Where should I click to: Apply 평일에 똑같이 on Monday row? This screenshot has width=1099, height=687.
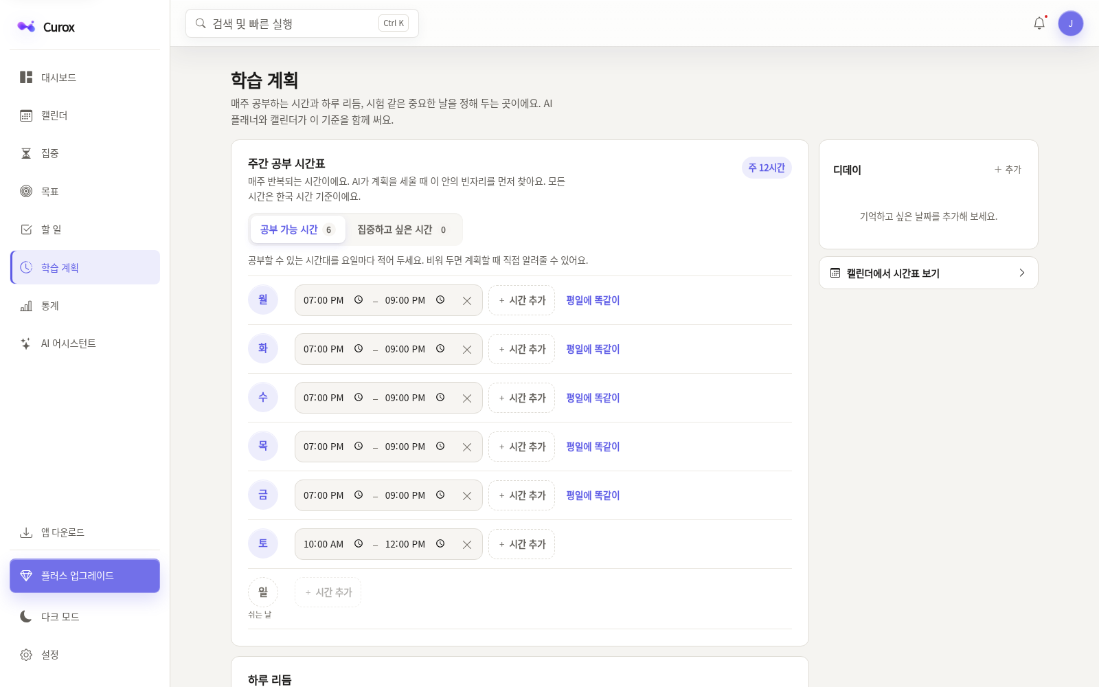[x=593, y=300]
